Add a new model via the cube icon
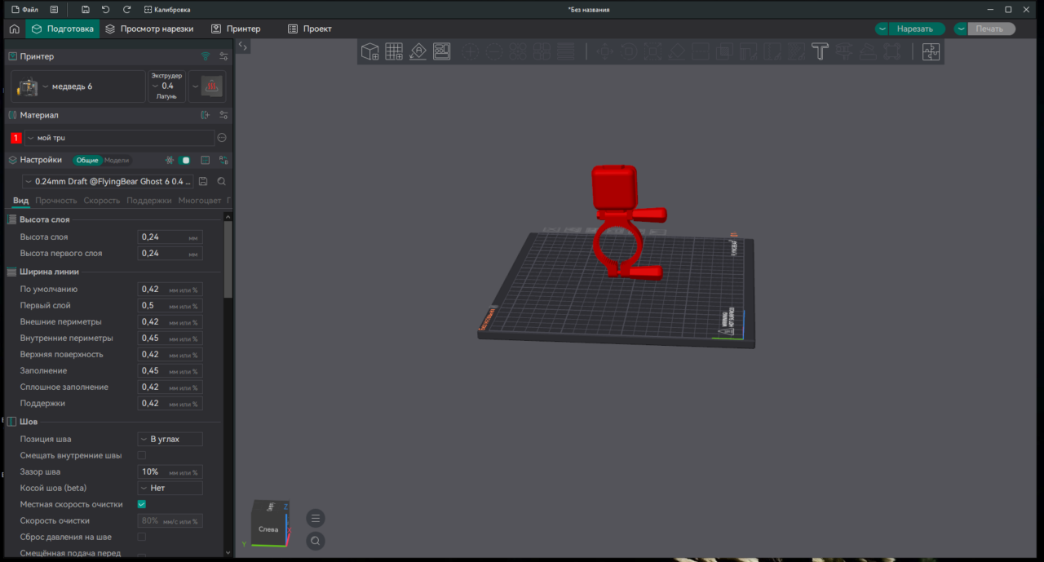 (369, 51)
